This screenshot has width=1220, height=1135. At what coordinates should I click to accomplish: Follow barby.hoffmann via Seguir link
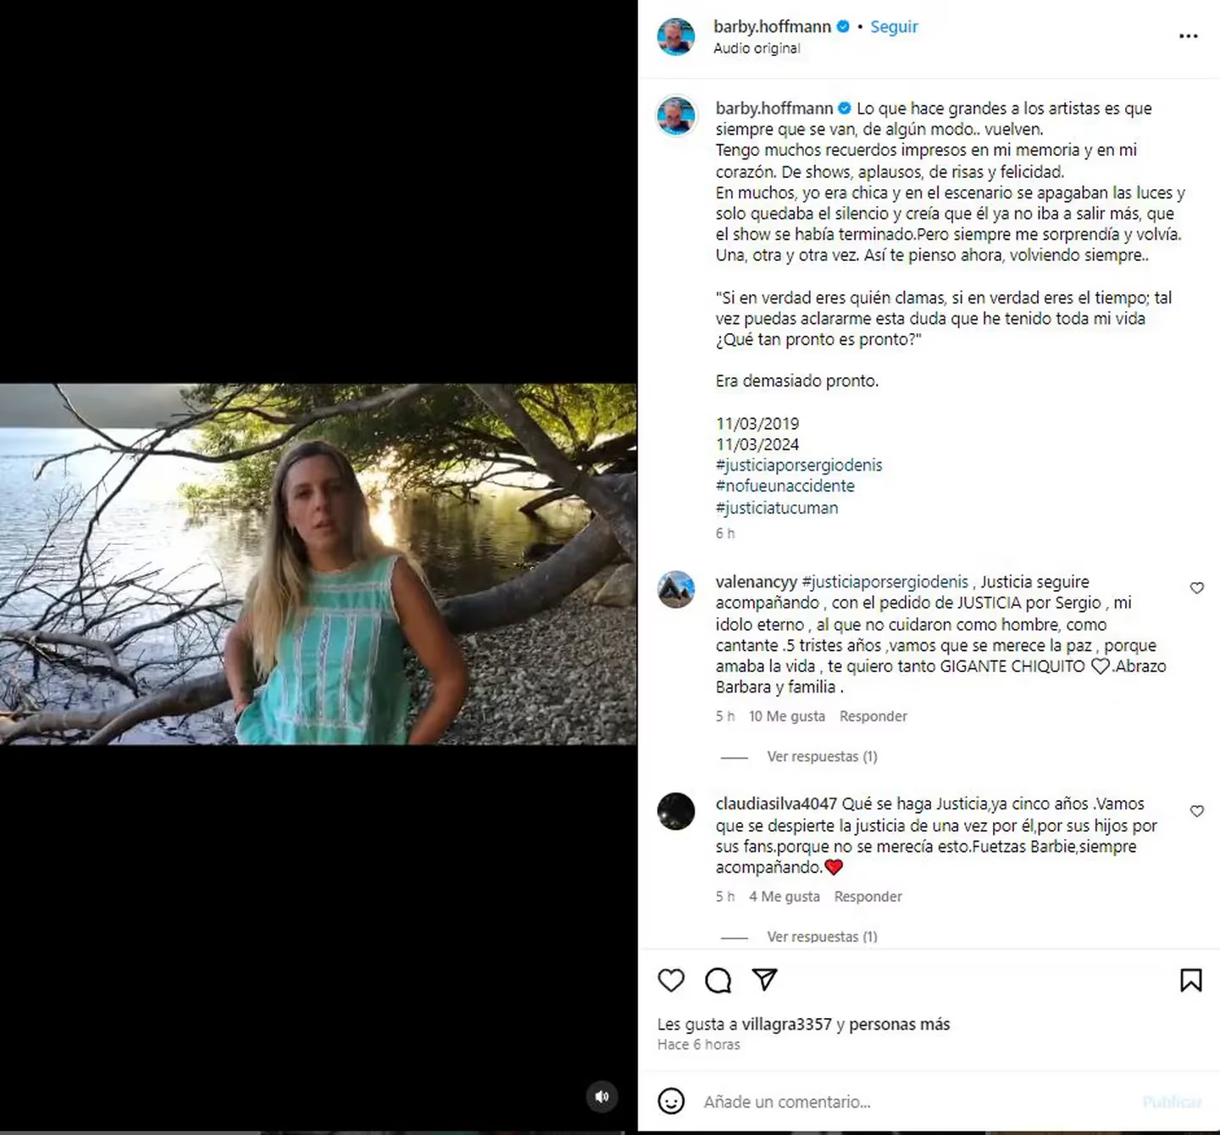(894, 26)
